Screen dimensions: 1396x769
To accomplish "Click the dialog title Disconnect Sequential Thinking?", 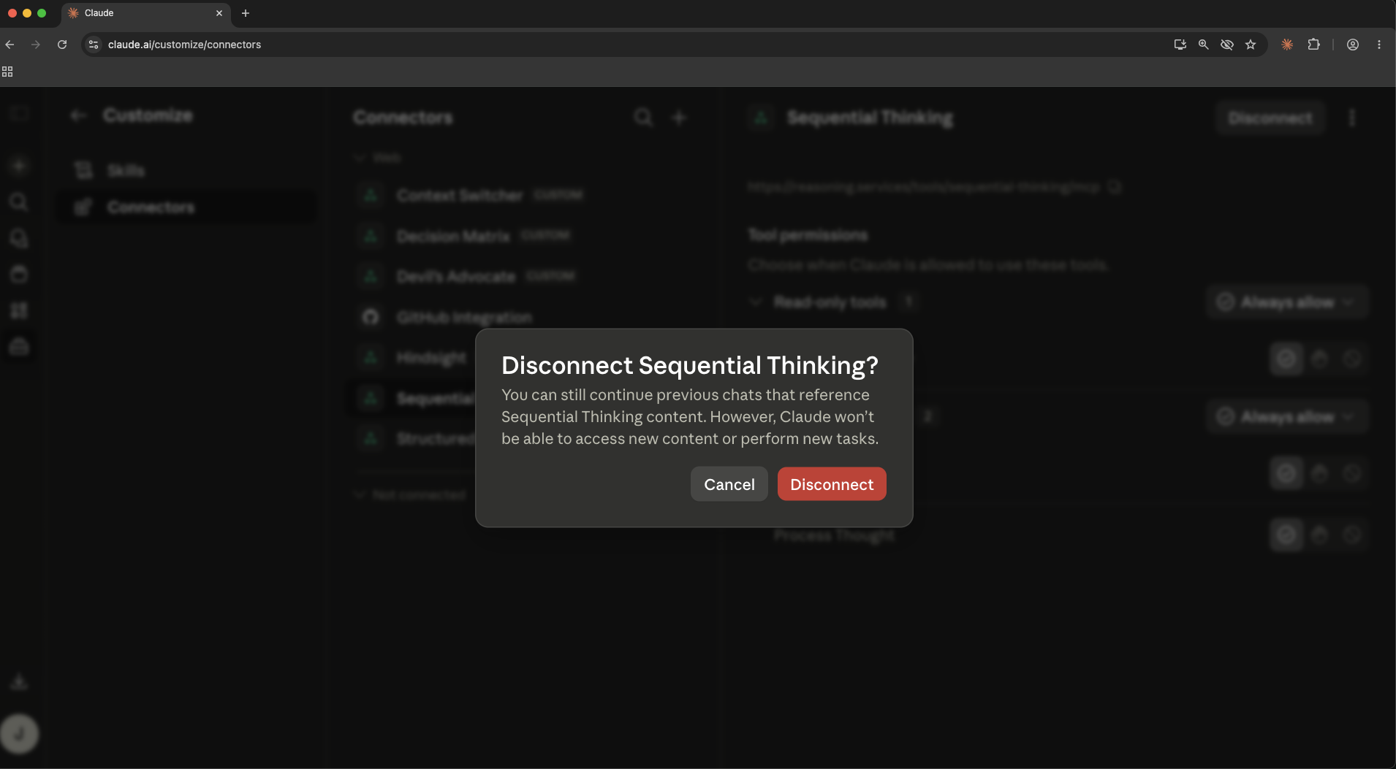I will [689, 365].
